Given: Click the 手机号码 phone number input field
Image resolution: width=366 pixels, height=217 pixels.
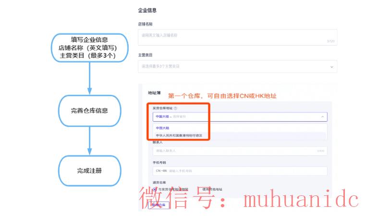Looking at the screenshot, I should pos(240,171).
